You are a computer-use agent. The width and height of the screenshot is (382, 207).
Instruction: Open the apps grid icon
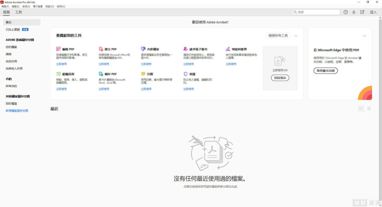(x=362, y=12)
